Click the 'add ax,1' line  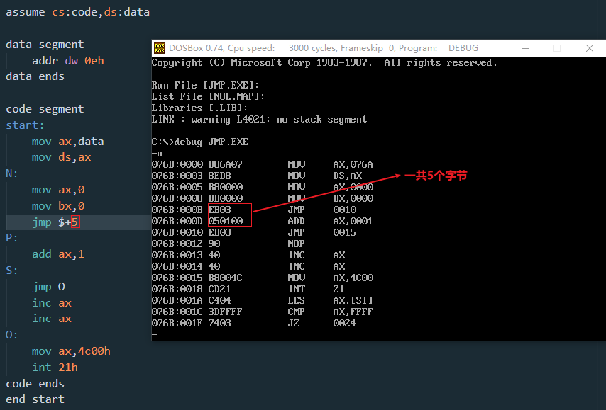58,254
